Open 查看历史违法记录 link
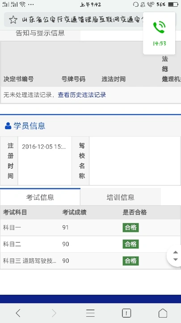Screen dimensions: 181x323 tap(82, 95)
